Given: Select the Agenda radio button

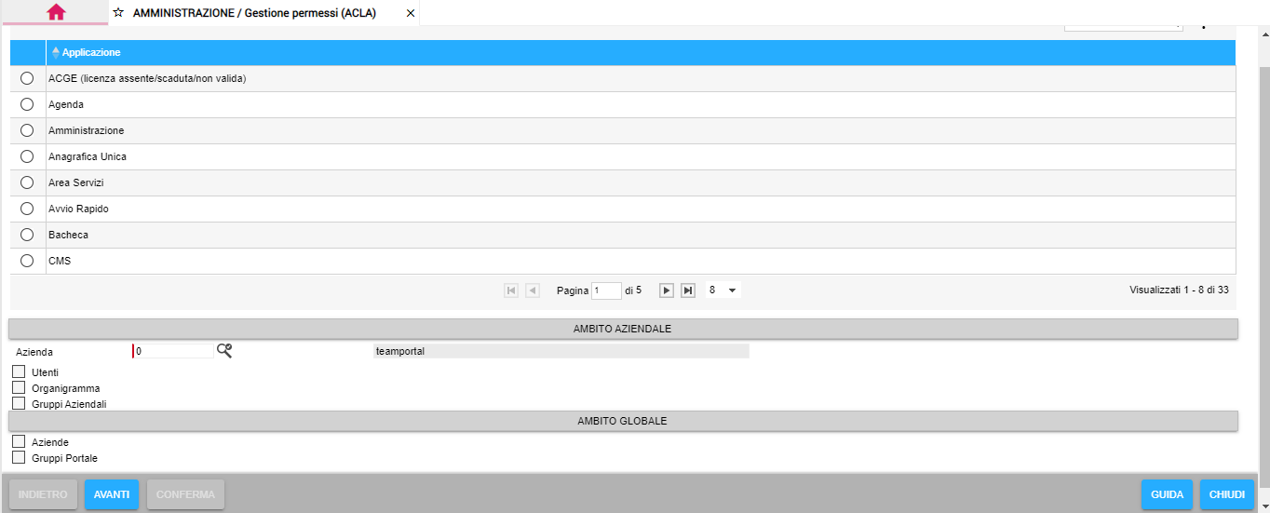Looking at the screenshot, I should point(27,104).
